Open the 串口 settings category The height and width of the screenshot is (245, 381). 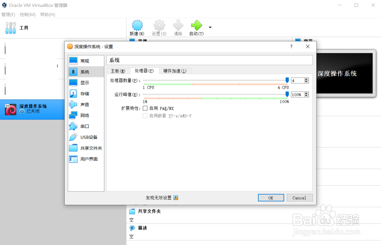(x=86, y=126)
